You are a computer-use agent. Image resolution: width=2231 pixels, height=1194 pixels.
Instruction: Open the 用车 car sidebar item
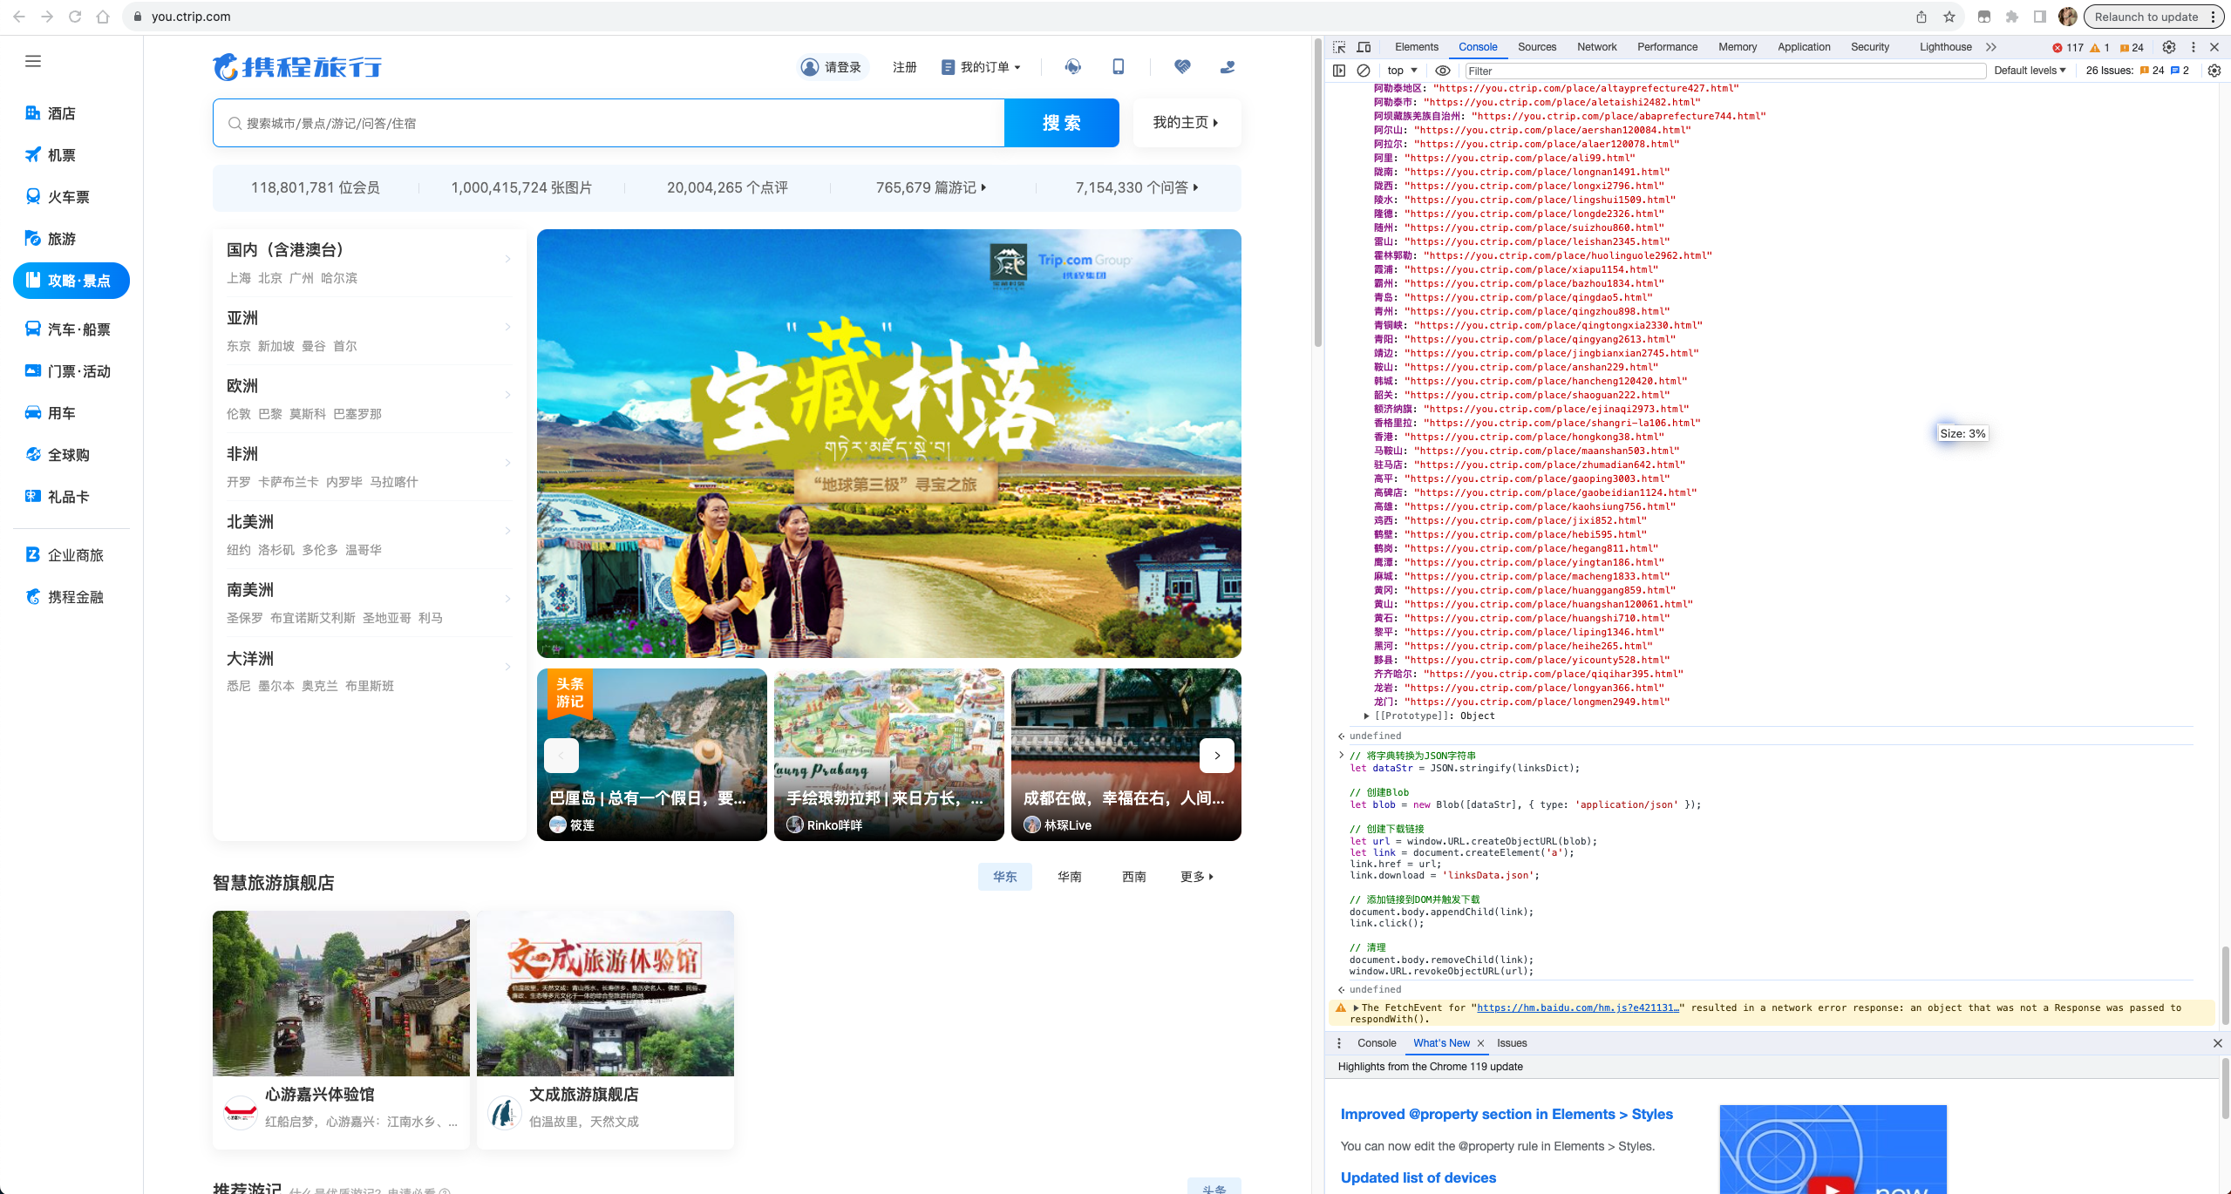click(51, 413)
